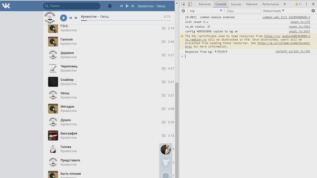
Task: Show more DevTools tabs chevron
Action: point(285,4)
